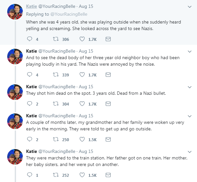This screenshot has height=182, width=197.
Task: Open more options for the 'Nazi bullet' tweet
Action: click(190, 87)
